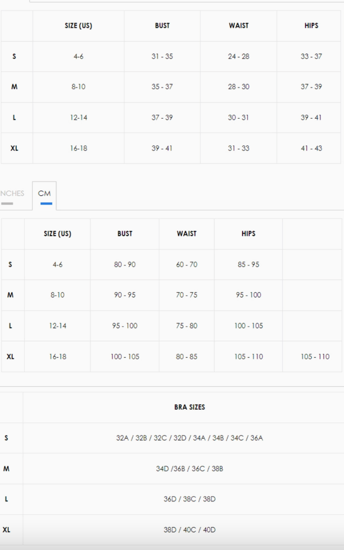Click the 36D / 38C / 38D cell
The width and height of the screenshot is (344, 550).
point(189,499)
